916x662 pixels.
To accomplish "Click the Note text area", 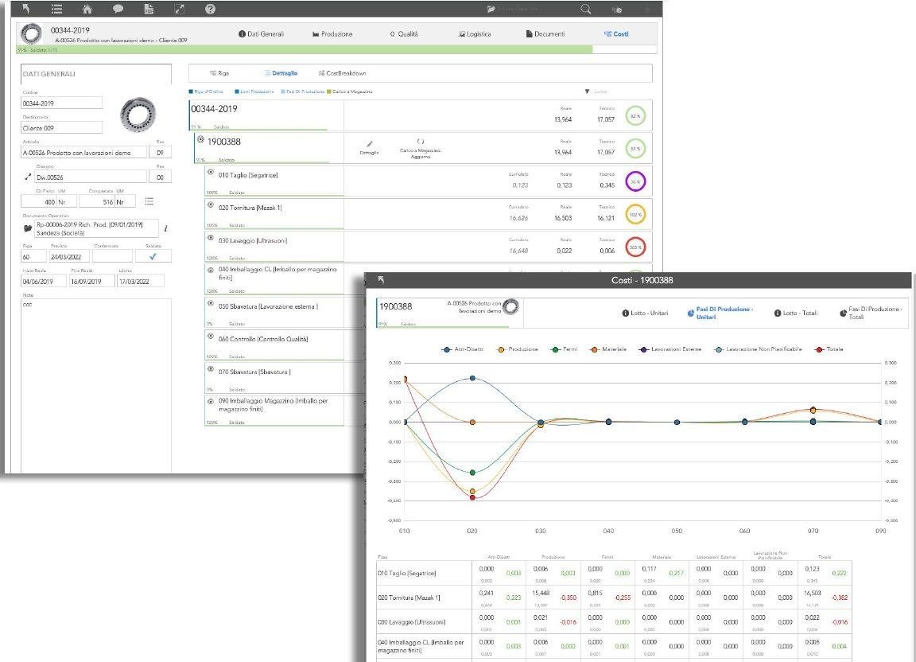I will coord(95,386).
